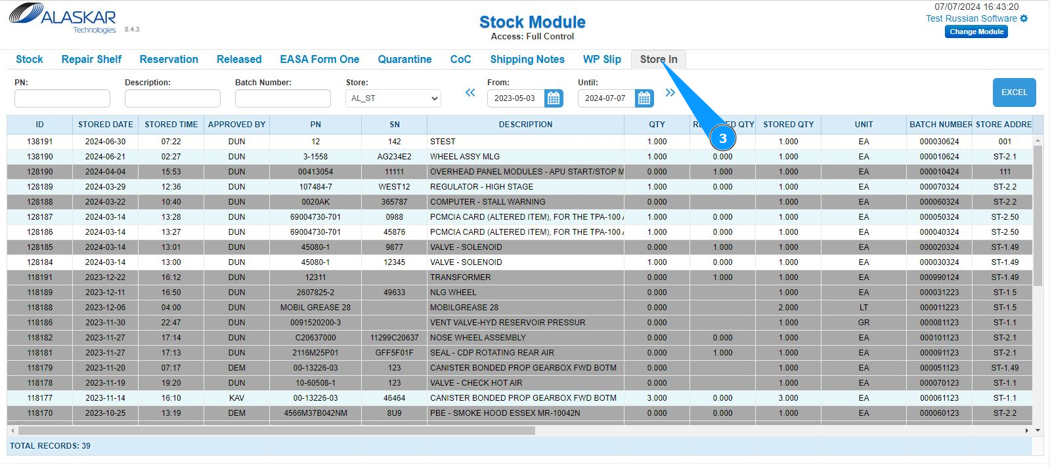The height and width of the screenshot is (467, 1050).
Task: Expand the Store dropdown
Action: (x=393, y=98)
